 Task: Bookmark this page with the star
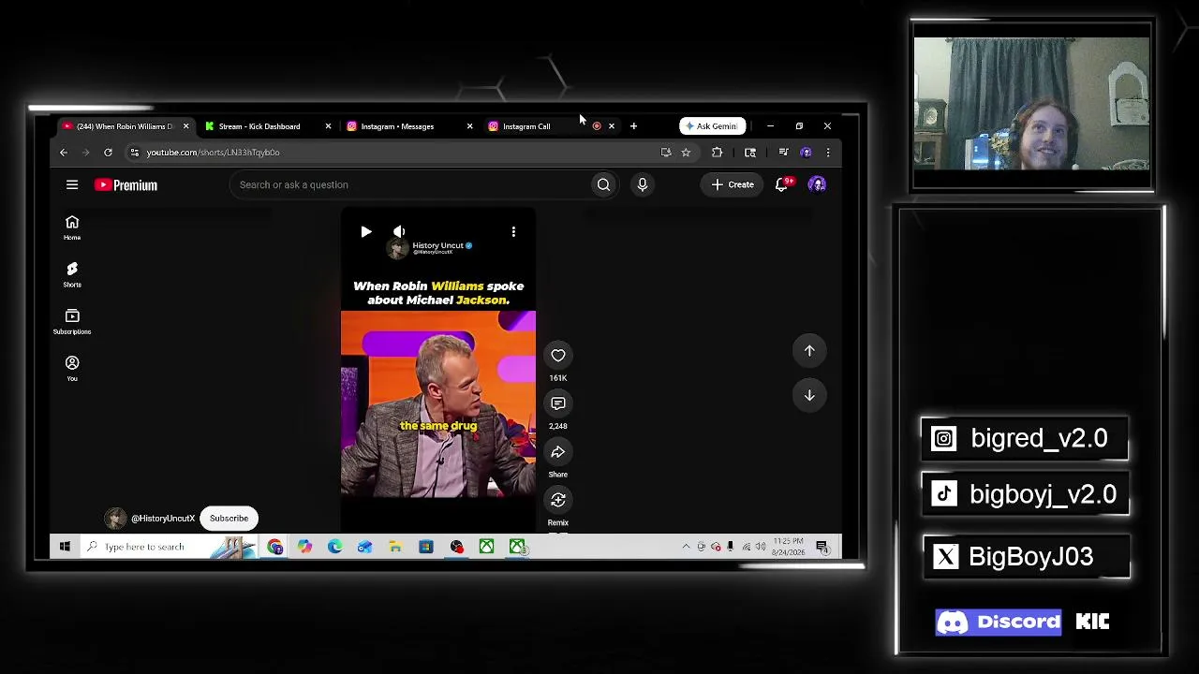coord(687,153)
